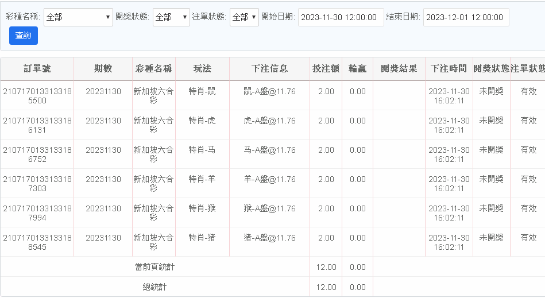Click the 0.00 win-loss in 特肖-鼠 row
This screenshot has width=545, height=298.
click(357, 91)
